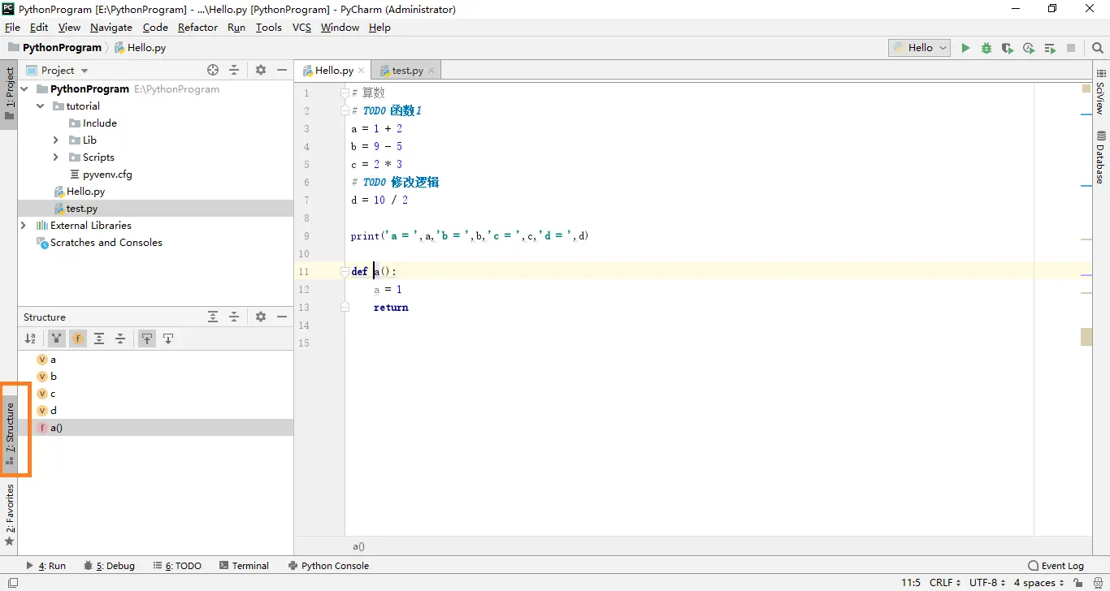Expand External Libraries node
The height and width of the screenshot is (591, 1110).
[x=24, y=226]
